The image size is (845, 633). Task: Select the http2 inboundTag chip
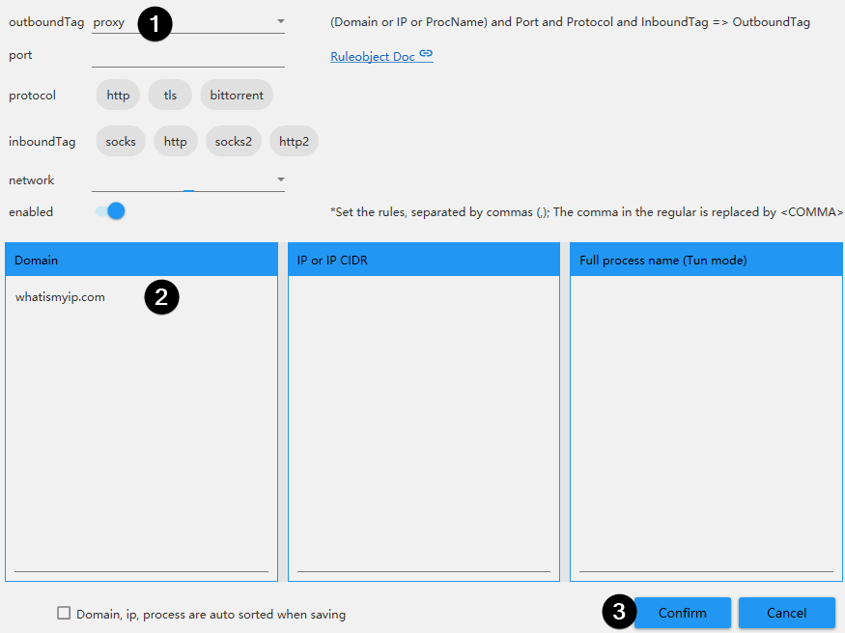pyautogui.click(x=294, y=142)
